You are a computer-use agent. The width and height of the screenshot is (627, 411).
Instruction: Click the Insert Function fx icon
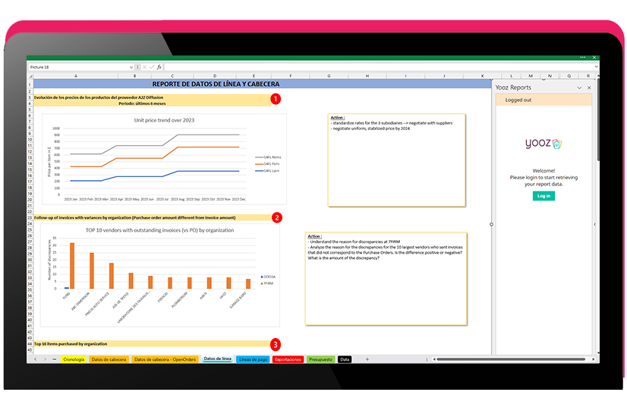pyautogui.click(x=159, y=67)
